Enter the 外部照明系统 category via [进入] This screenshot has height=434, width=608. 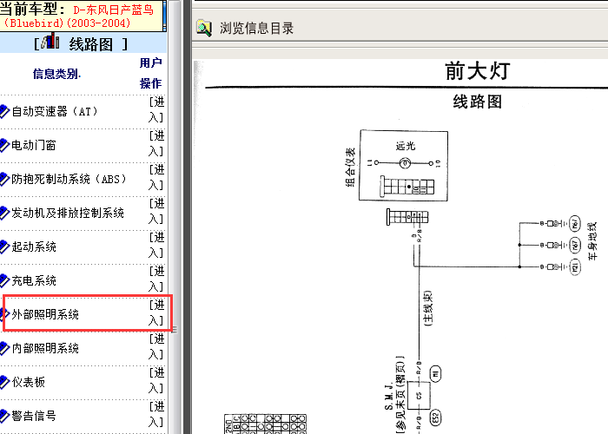point(156,312)
